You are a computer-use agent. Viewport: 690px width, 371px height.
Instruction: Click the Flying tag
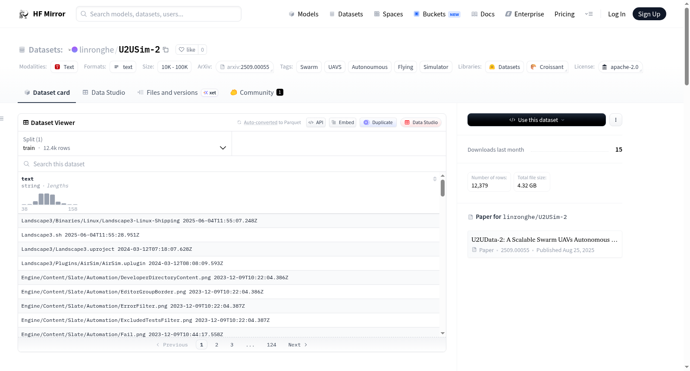coord(405,67)
